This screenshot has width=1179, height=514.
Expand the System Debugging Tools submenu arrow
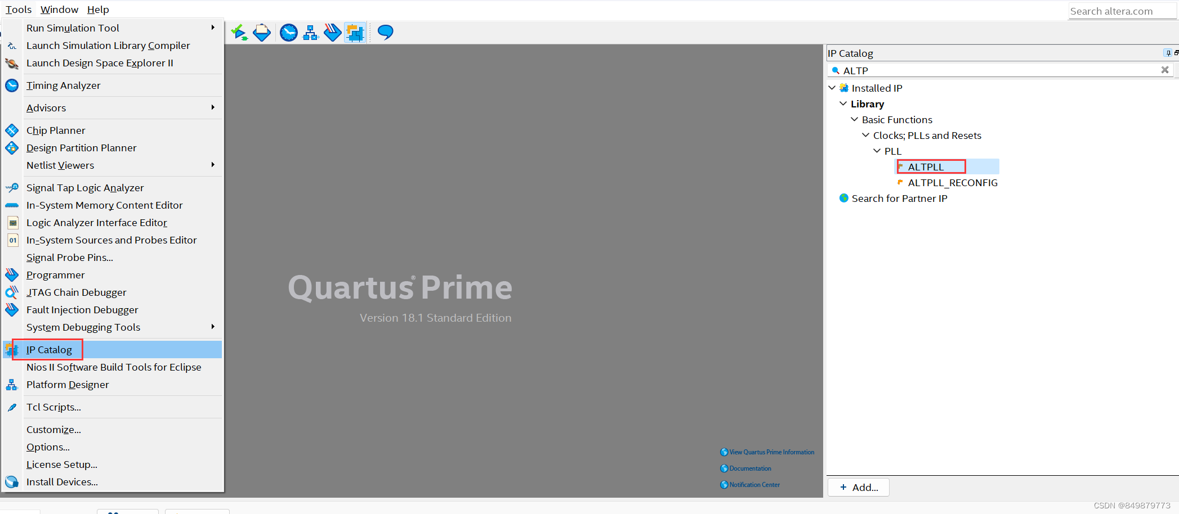pos(213,327)
